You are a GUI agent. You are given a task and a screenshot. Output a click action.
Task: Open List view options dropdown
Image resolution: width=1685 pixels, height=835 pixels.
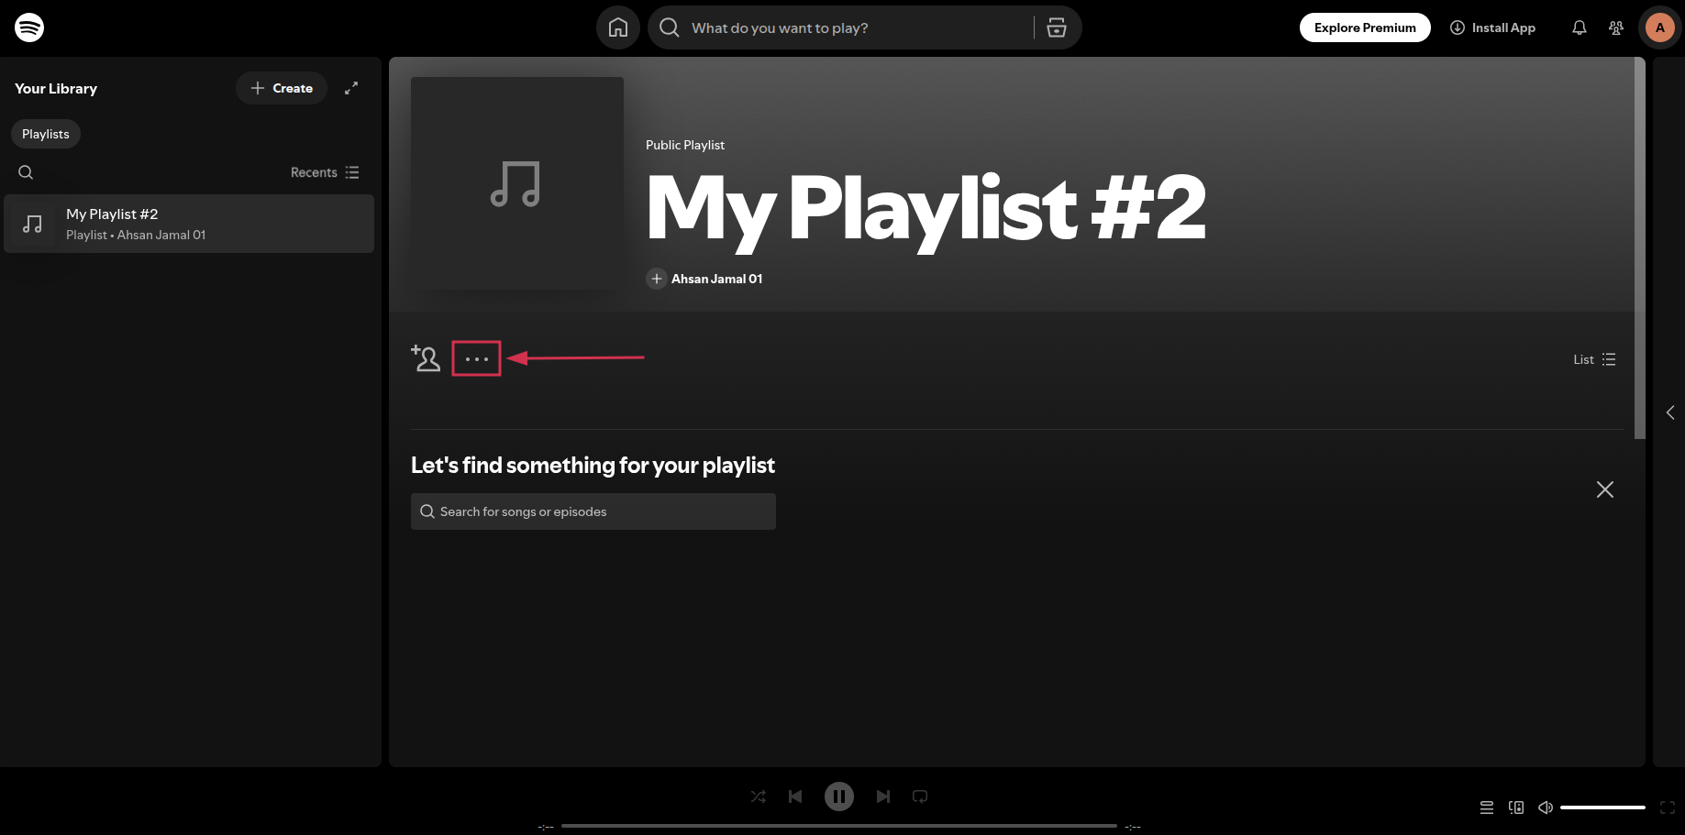[1594, 359]
